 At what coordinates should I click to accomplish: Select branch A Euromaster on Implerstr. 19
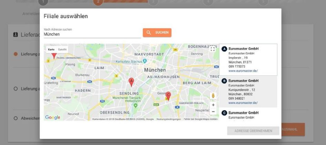tap(248, 60)
